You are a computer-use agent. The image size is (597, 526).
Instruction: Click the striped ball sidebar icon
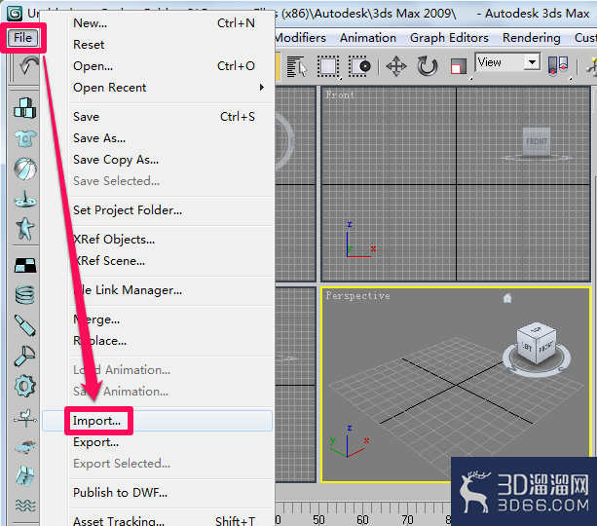[25, 169]
